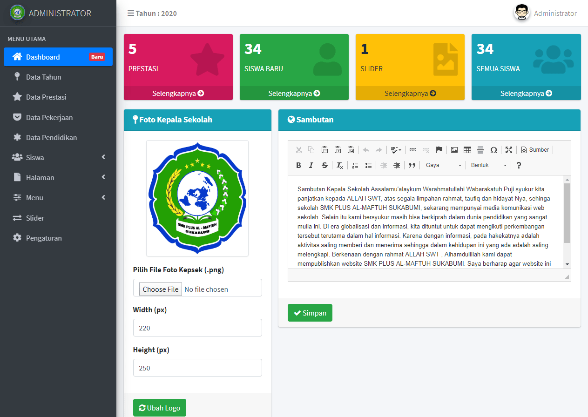Maximize the Sambutan editor
This screenshot has height=417, width=588.
[x=509, y=150]
